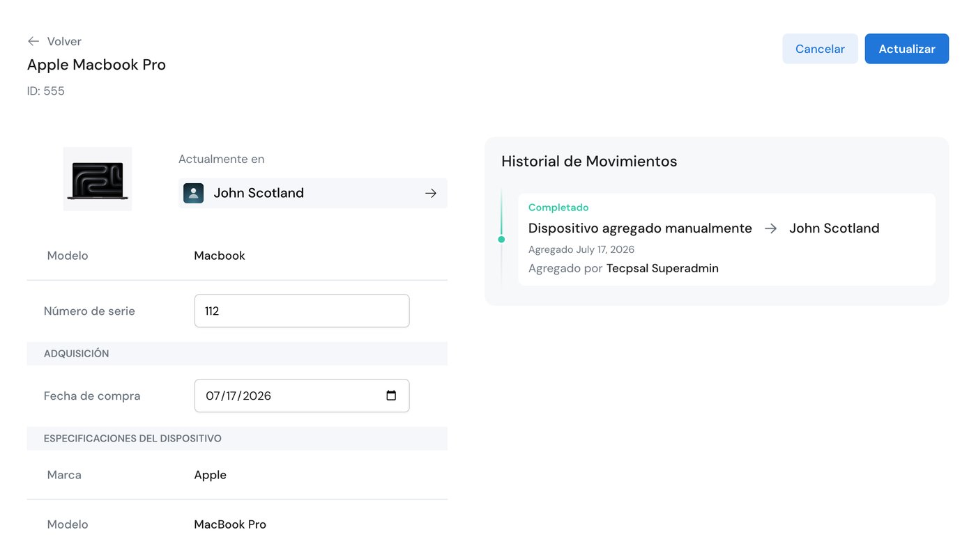This screenshot has width=976, height=546.
Task: Click the user avatar icon beside John Scotland
Action: point(193,193)
